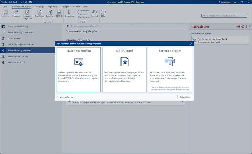Screen dimensions: 252x154
Task: Expand the Nachzahlung 495,00 € chevron
Action: 249,27
